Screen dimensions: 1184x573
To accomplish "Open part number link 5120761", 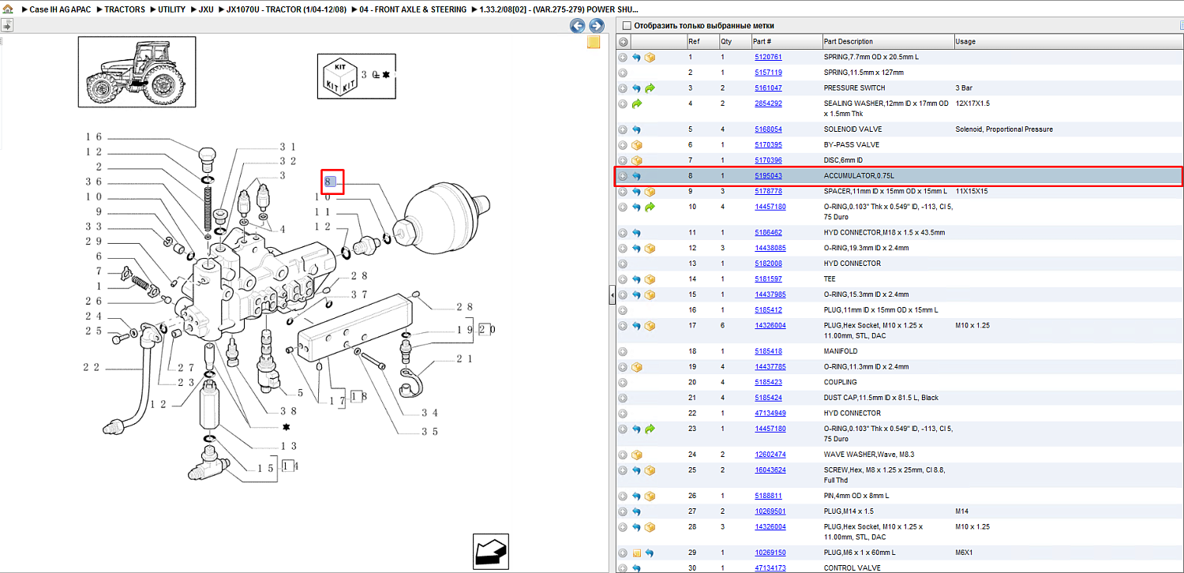I will pos(768,58).
